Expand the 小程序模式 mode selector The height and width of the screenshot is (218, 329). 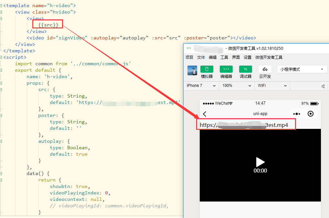(302, 69)
